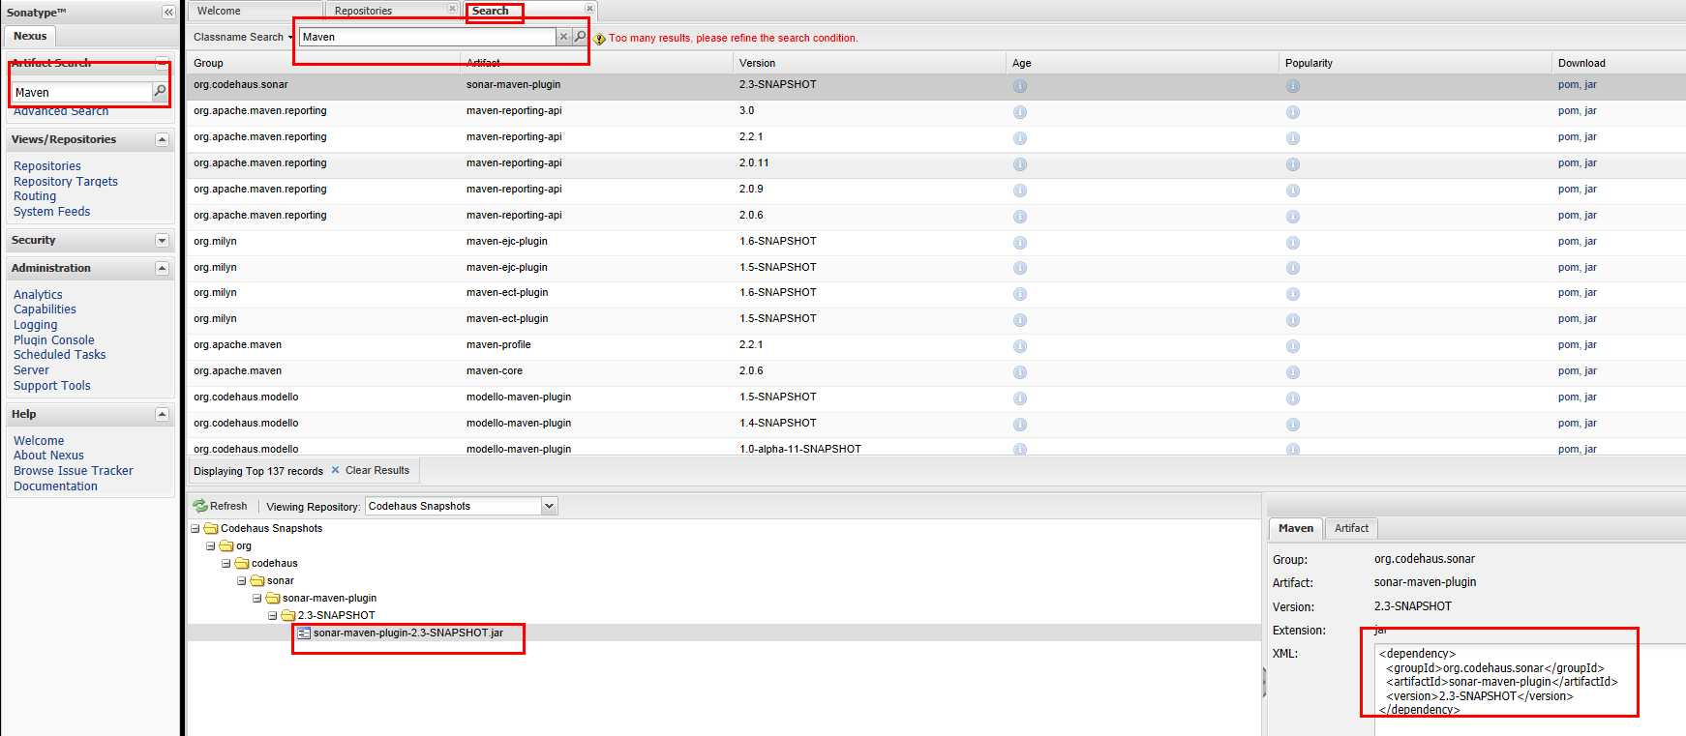Click Age info icon for maven-reporting-api 2.0.11
Image resolution: width=1686 pixels, height=736 pixels.
click(x=1019, y=164)
